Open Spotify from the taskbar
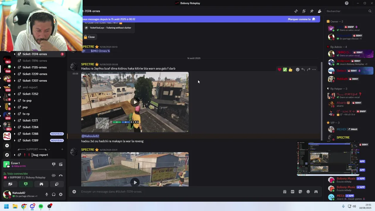This screenshot has width=375, height=211. pyautogui.click(x=41, y=206)
